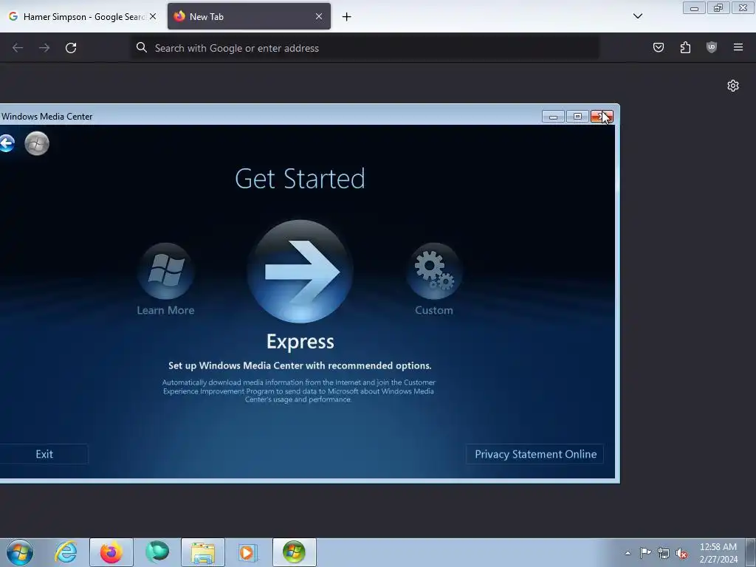Viewport: 756px width, 567px height.
Task: Switch to Hamer Simpson Google Search tab
Action: tap(83, 16)
